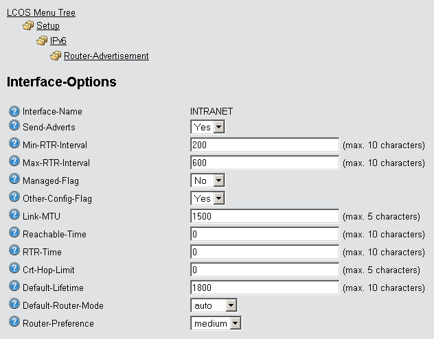Click the folder icon beside Setup
Screen dimensions: 434x339
tap(28, 26)
